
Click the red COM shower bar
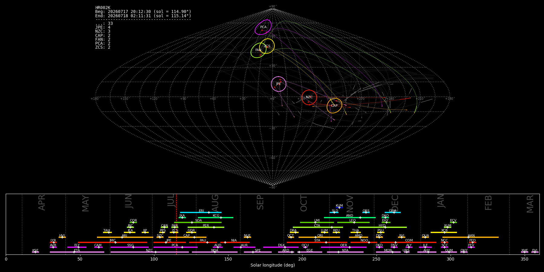click(409, 242)
